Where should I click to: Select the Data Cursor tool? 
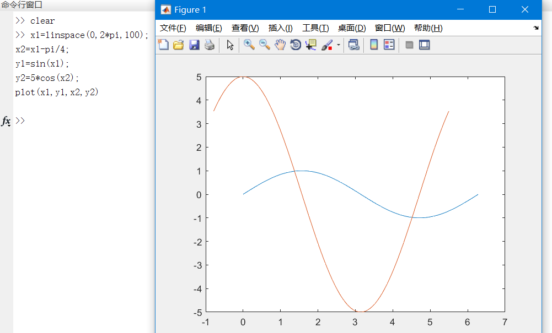[310, 45]
